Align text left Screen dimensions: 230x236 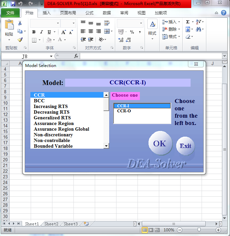83,31
